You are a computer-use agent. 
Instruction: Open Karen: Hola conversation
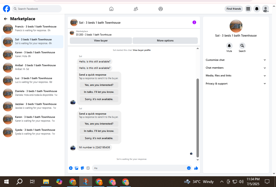pyautogui.click(x=32, y=54)
